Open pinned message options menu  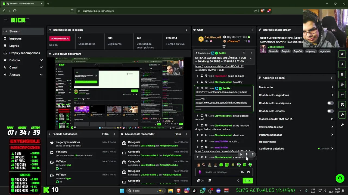251,53
